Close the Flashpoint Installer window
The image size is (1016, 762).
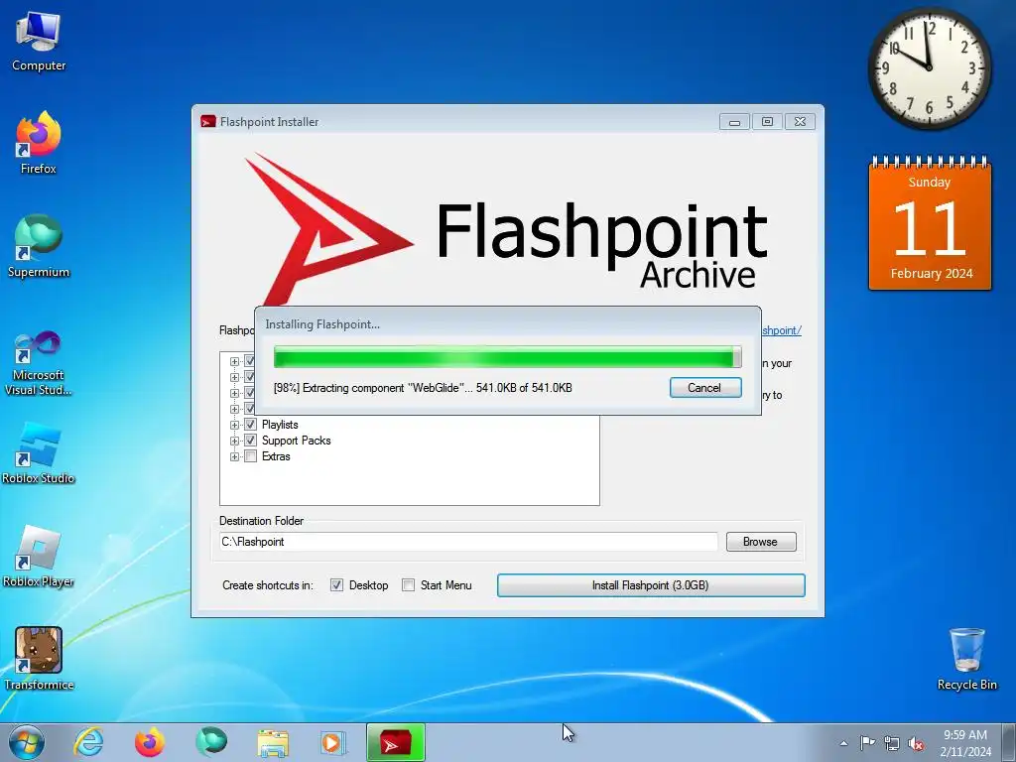tap(801, 122)
